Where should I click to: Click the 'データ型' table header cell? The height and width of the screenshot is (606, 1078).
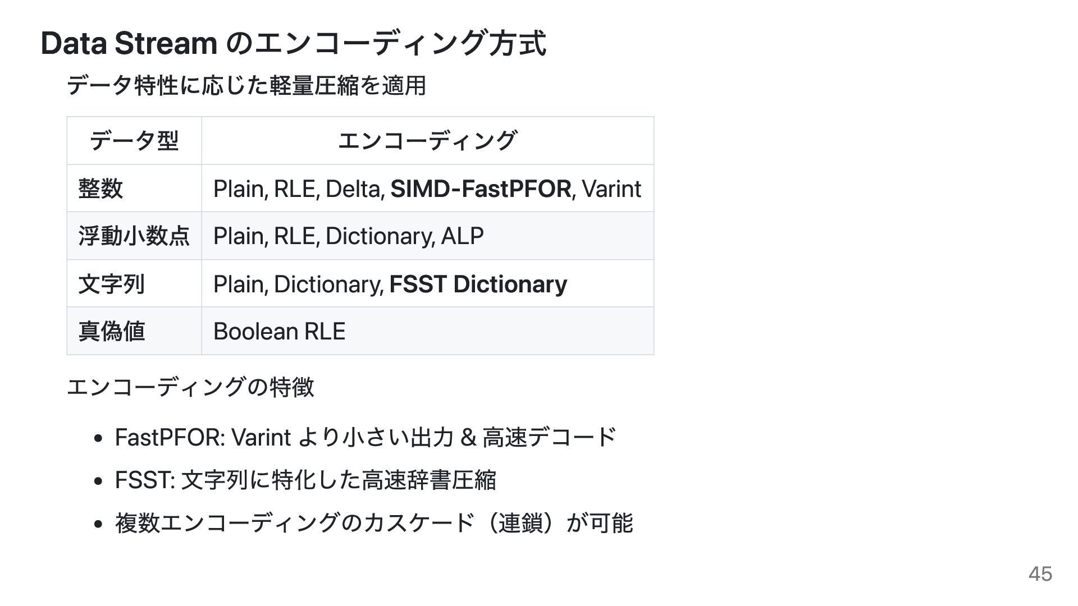tap(134, 141)
